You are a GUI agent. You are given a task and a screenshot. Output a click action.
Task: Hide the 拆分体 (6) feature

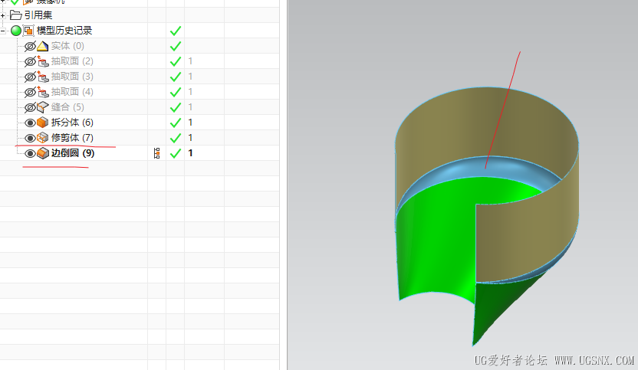pos(30,123)
